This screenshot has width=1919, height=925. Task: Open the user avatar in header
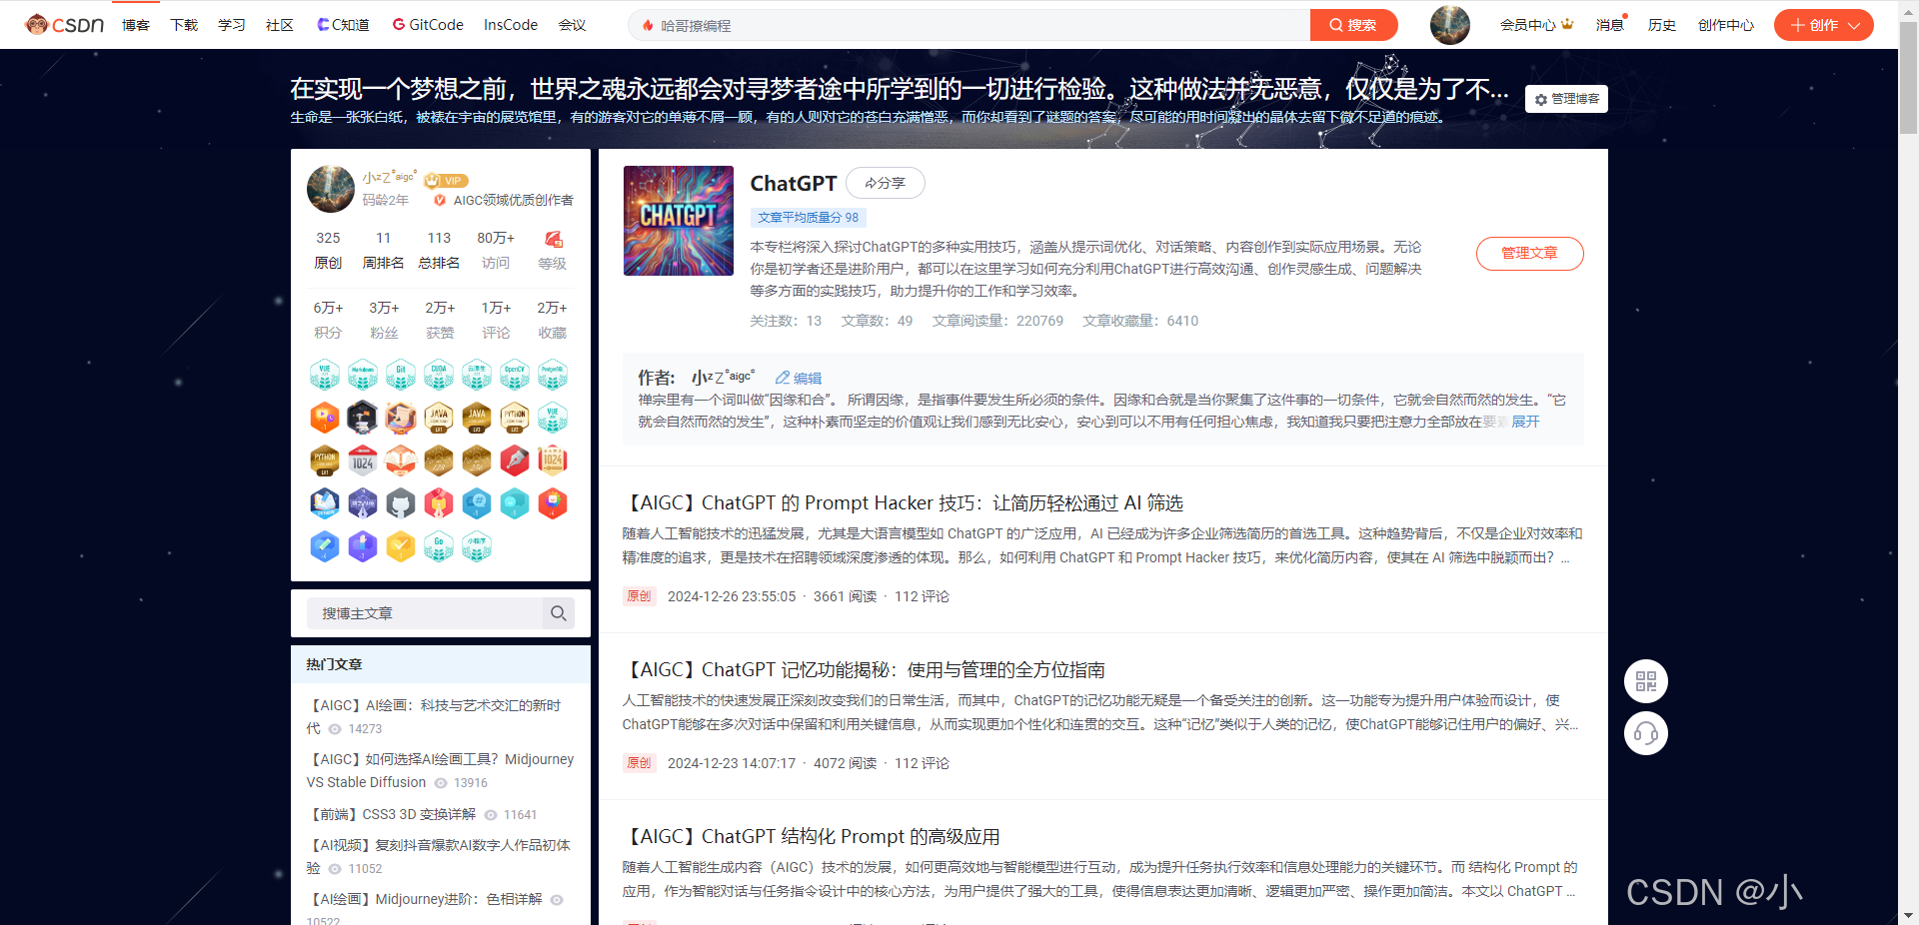click(1449, 25)
